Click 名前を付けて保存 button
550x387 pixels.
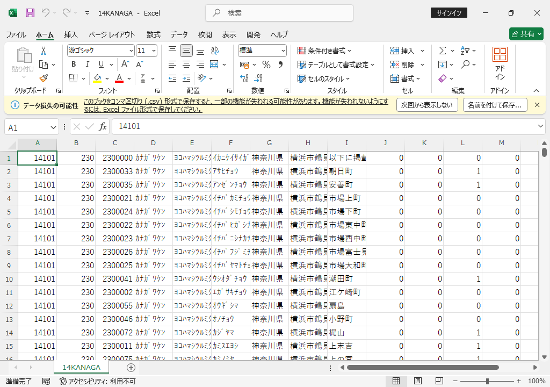click(x=495, y=105)
